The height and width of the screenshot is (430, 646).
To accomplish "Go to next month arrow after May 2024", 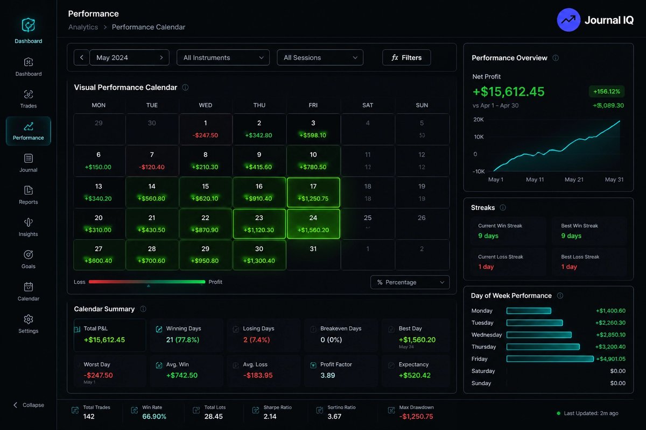I will click(x=161, y=58).
